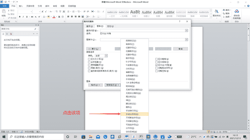Enable the 全字匹配 checkbox
The image size is (250, 140).
89,62
